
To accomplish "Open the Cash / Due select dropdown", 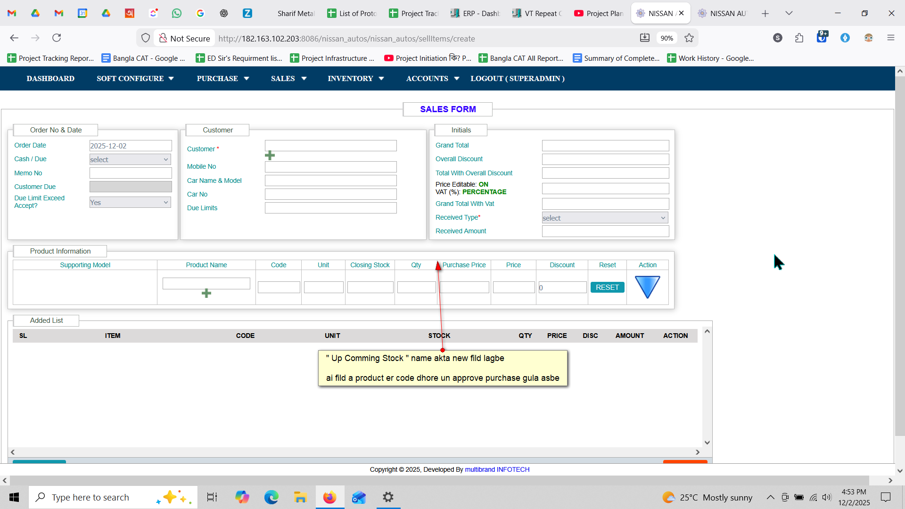I will (130, 160).
